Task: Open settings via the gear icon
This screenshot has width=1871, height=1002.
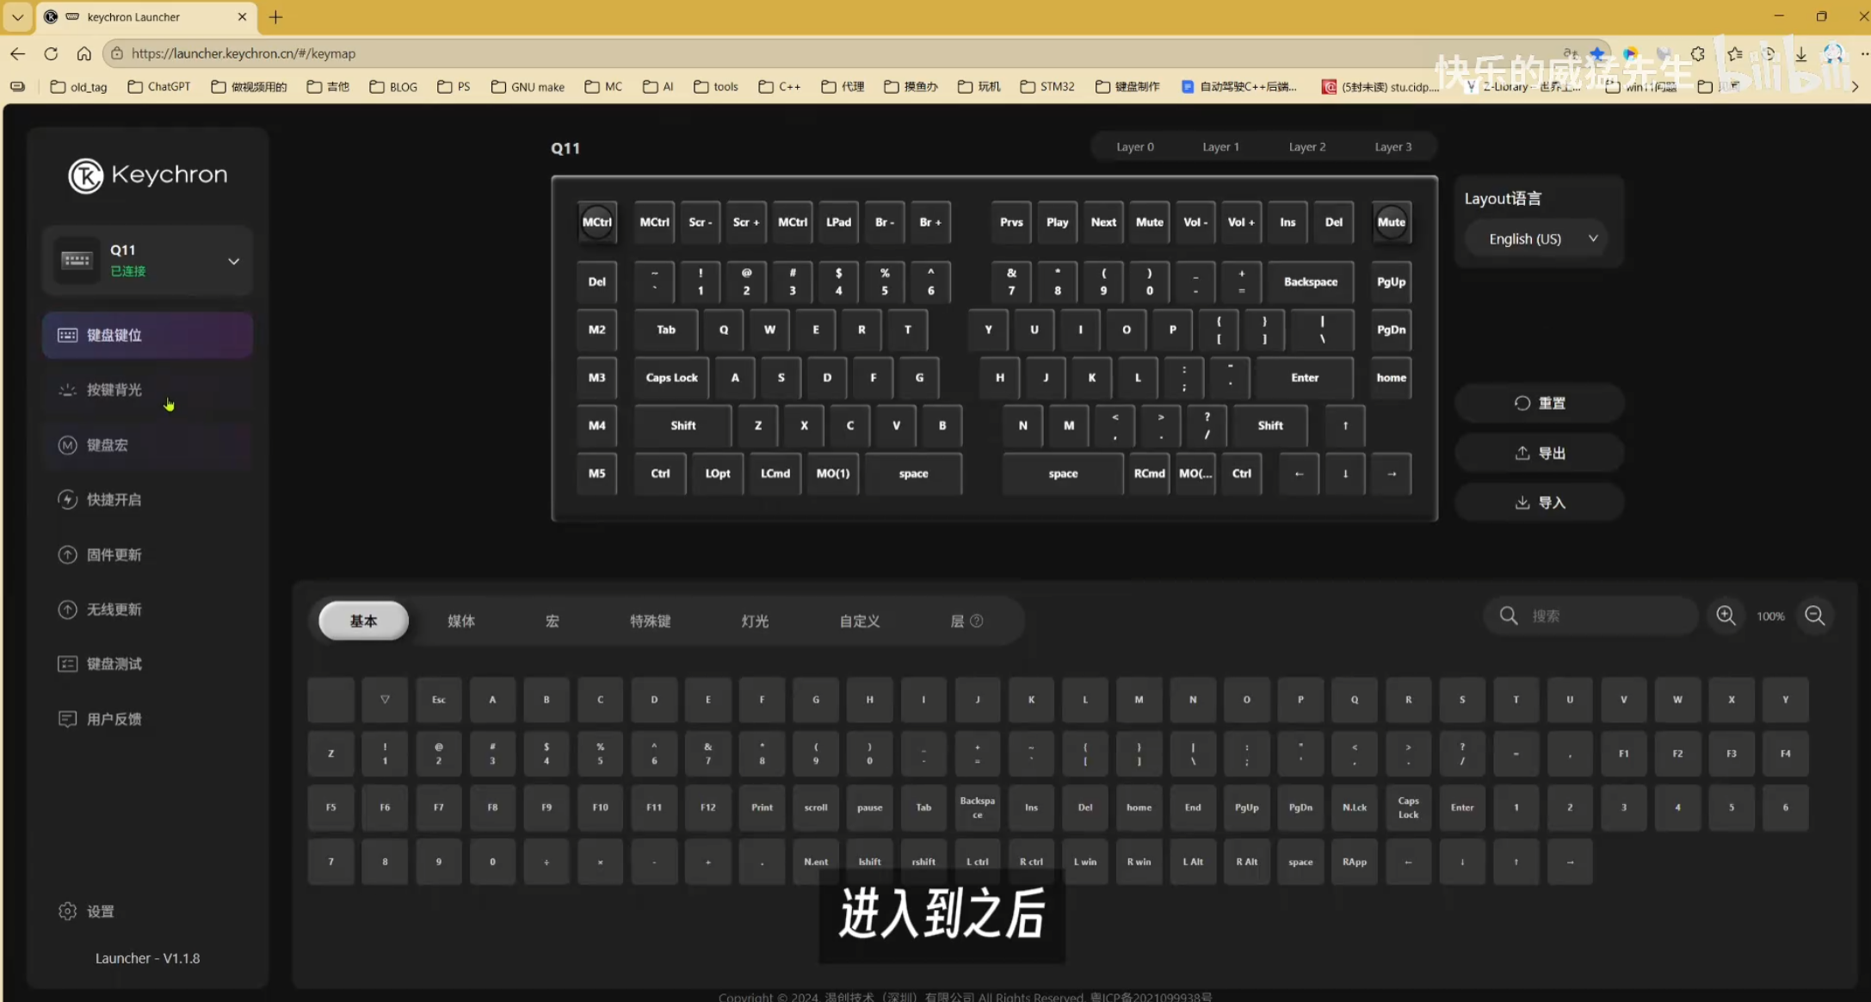Action: click(x=67, y=911)
